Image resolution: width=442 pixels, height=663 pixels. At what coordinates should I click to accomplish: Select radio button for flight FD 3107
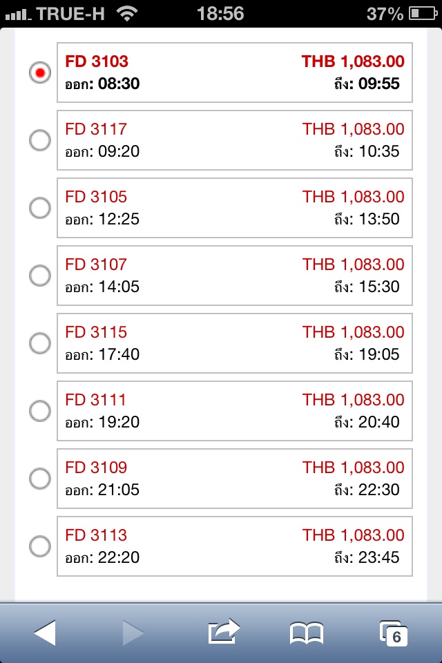[x=40, y=276]
